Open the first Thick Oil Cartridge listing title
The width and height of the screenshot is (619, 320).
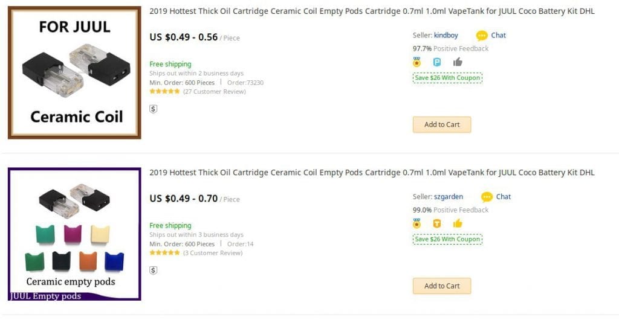pyautogui.click(x=372, y=11)
